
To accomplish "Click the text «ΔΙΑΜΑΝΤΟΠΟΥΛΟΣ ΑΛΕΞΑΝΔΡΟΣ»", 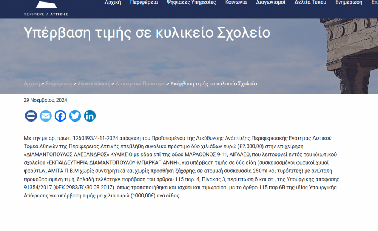I will (66, 154).
